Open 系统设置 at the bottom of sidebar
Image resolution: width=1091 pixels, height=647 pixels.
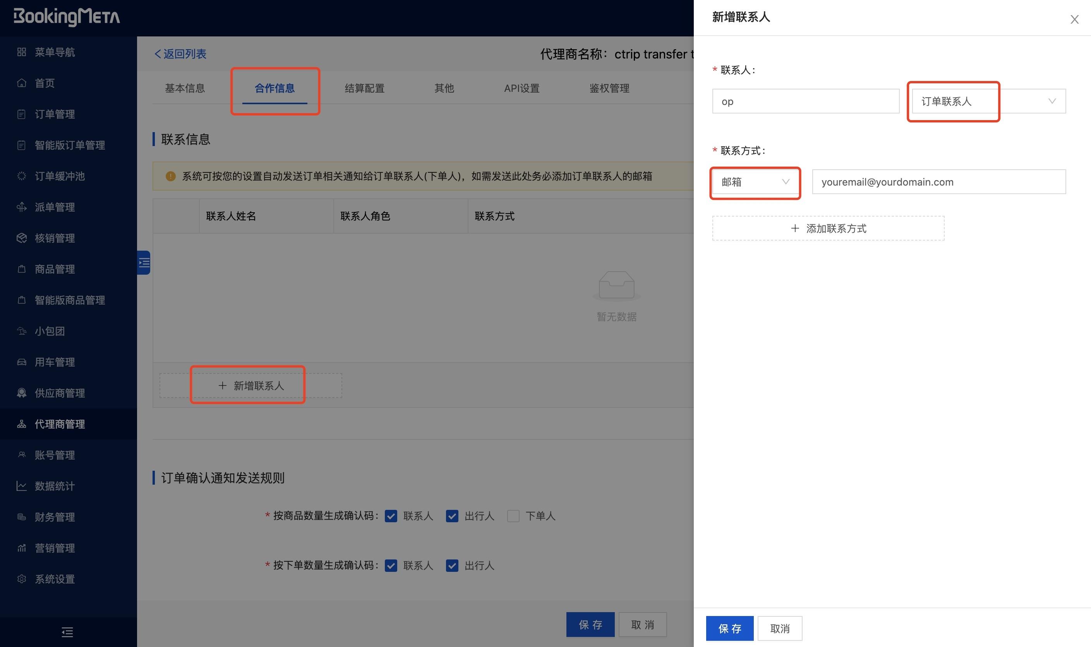pyautogui.click(x=55, y=579)
